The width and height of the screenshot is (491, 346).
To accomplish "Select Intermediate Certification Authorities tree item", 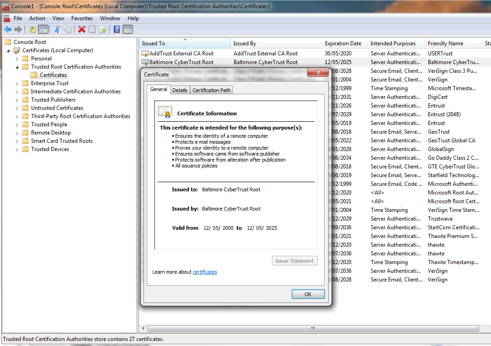I will pyautogui.click(x=76, y=92).
